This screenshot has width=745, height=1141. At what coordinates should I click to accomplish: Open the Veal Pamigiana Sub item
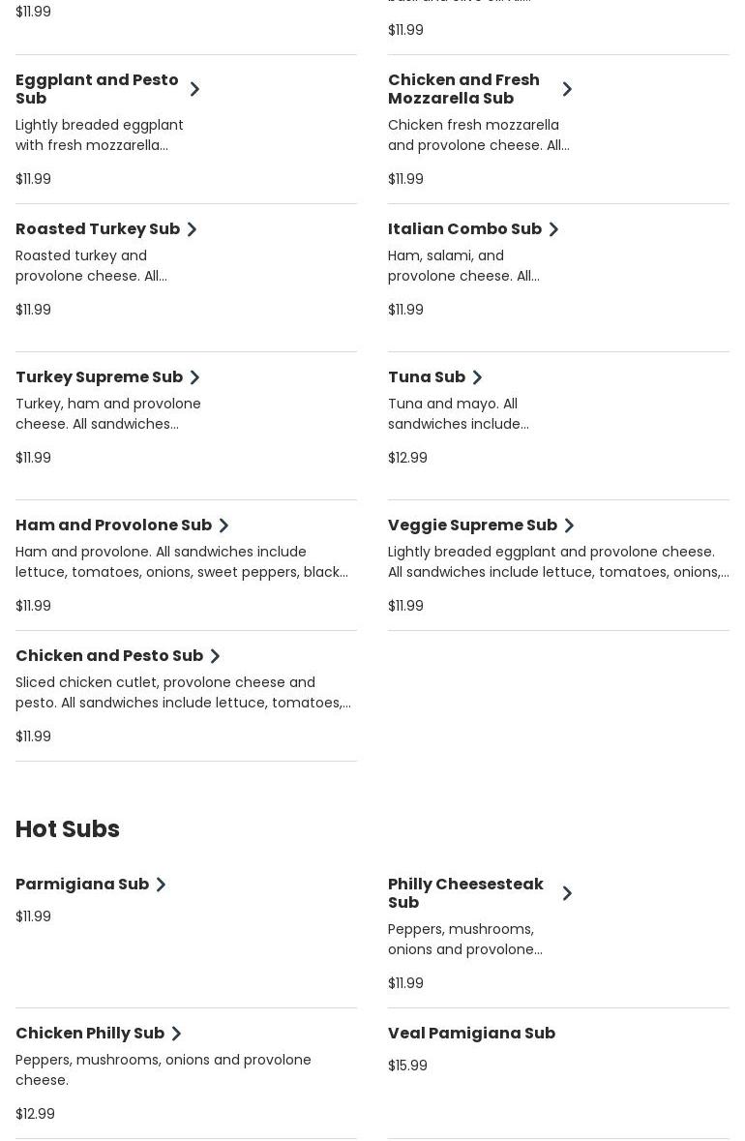pyautogui.click(x=471, y=1033)
